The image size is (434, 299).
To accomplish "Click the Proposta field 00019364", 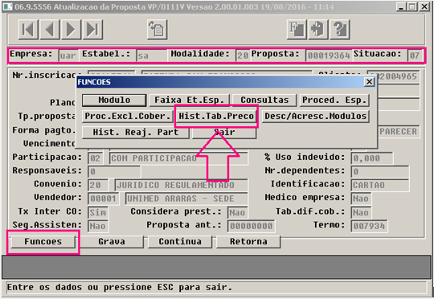I will pos(329,55).
